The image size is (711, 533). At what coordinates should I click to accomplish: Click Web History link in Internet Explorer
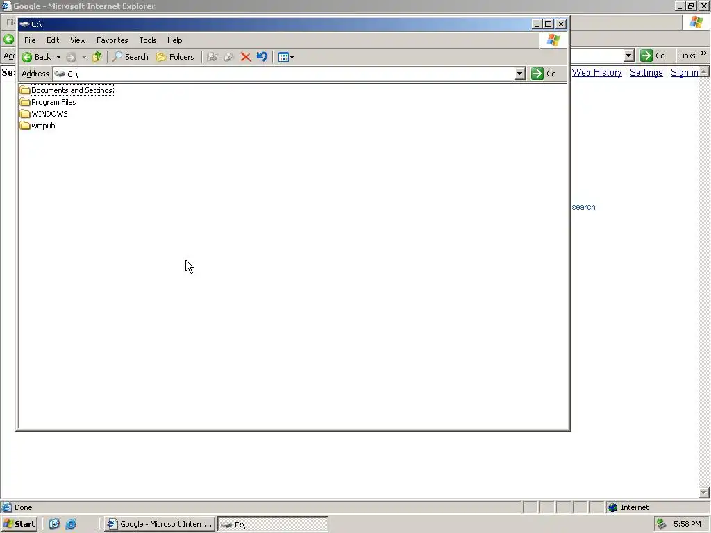click(596, 72)
